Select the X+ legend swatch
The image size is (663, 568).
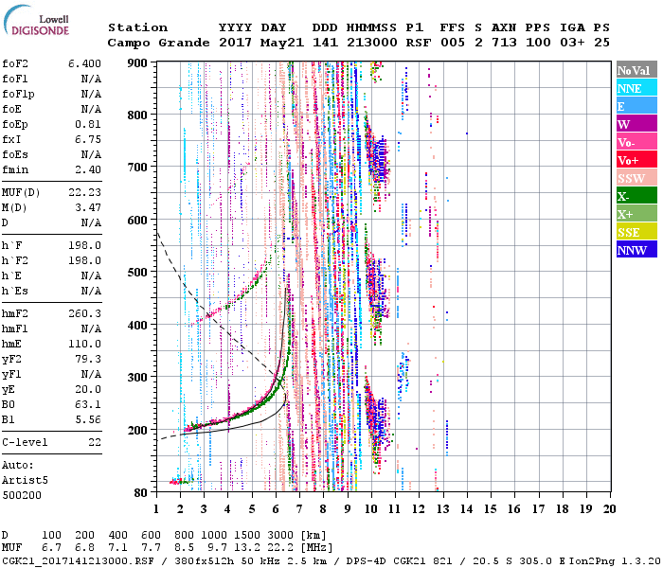point(636,214)
